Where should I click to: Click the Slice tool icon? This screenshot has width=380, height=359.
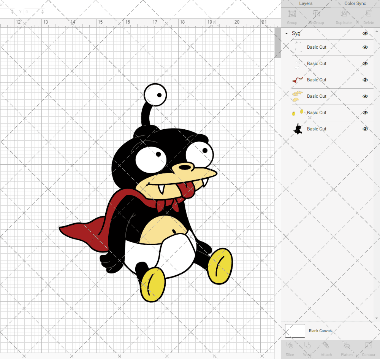(x=290, y=345)
